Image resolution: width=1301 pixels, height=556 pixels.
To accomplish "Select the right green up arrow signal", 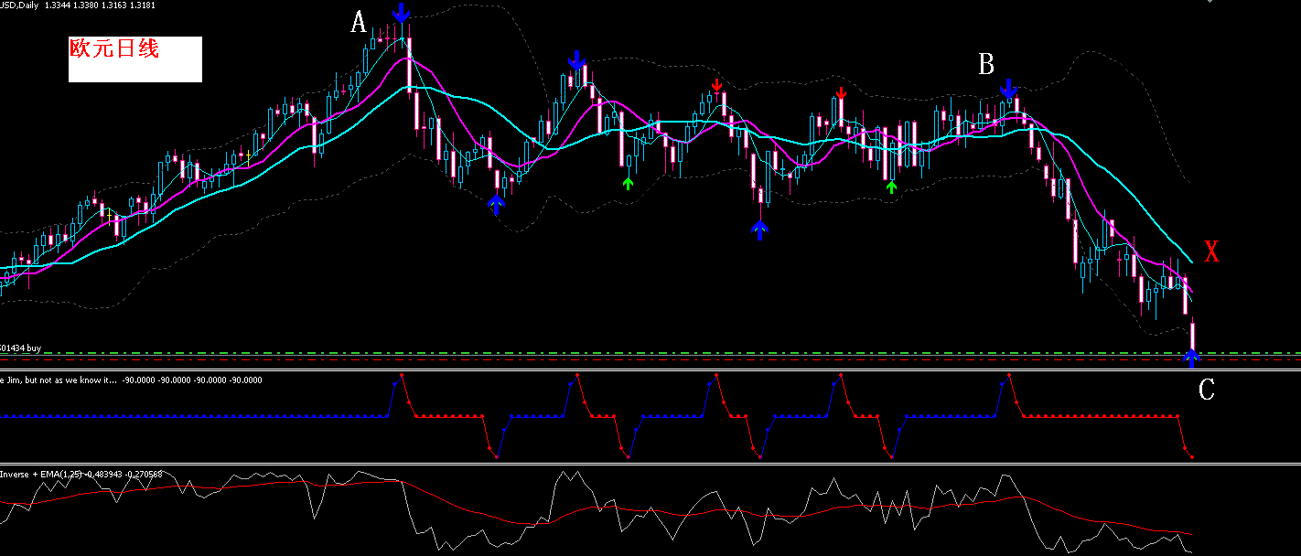I will [892, 187].
